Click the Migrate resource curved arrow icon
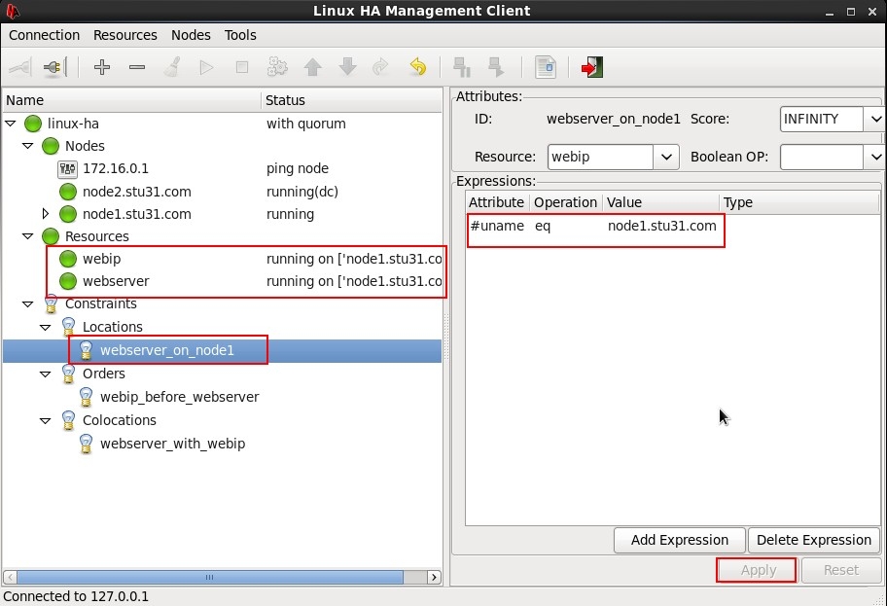The image size is (887, 606). (x=380, y=67)
